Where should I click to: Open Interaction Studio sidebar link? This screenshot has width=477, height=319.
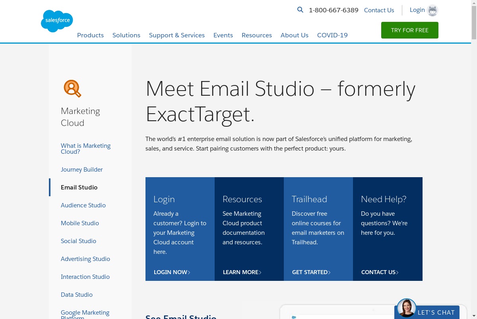click(x=85, y=277)
